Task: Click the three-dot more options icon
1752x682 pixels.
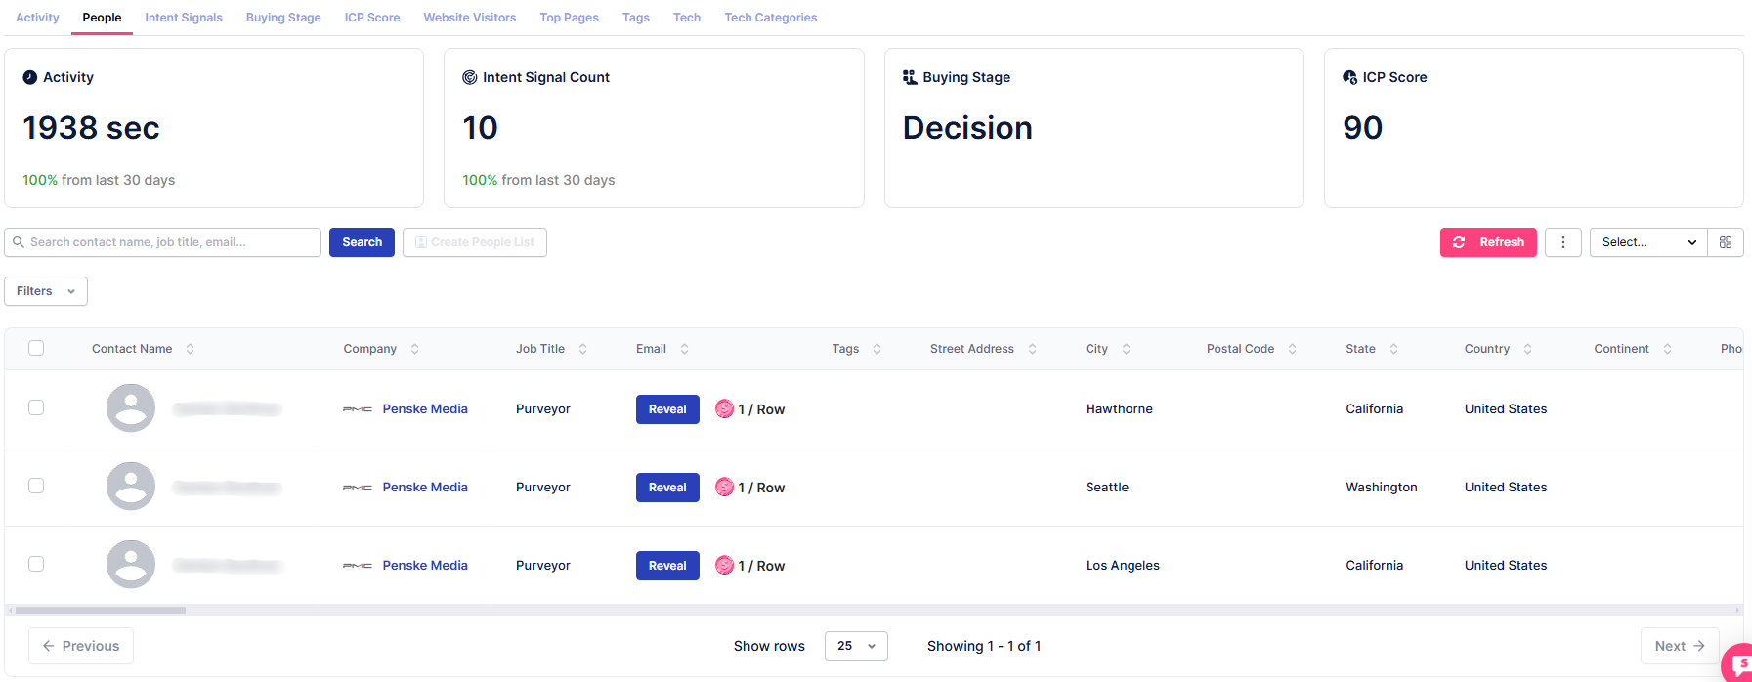Action: 1562,242
